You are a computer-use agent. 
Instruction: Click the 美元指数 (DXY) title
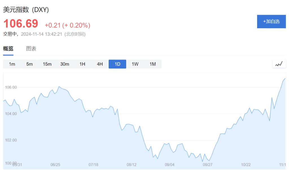click(x=26, y=10)
